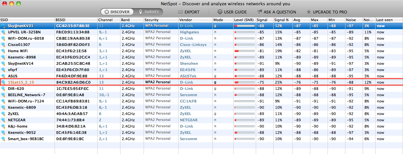The width and height of the screenshot is (403, 154).
Task: Click Wi-Fi icon of Keenetic-9052 row
Action: (3, 133)
